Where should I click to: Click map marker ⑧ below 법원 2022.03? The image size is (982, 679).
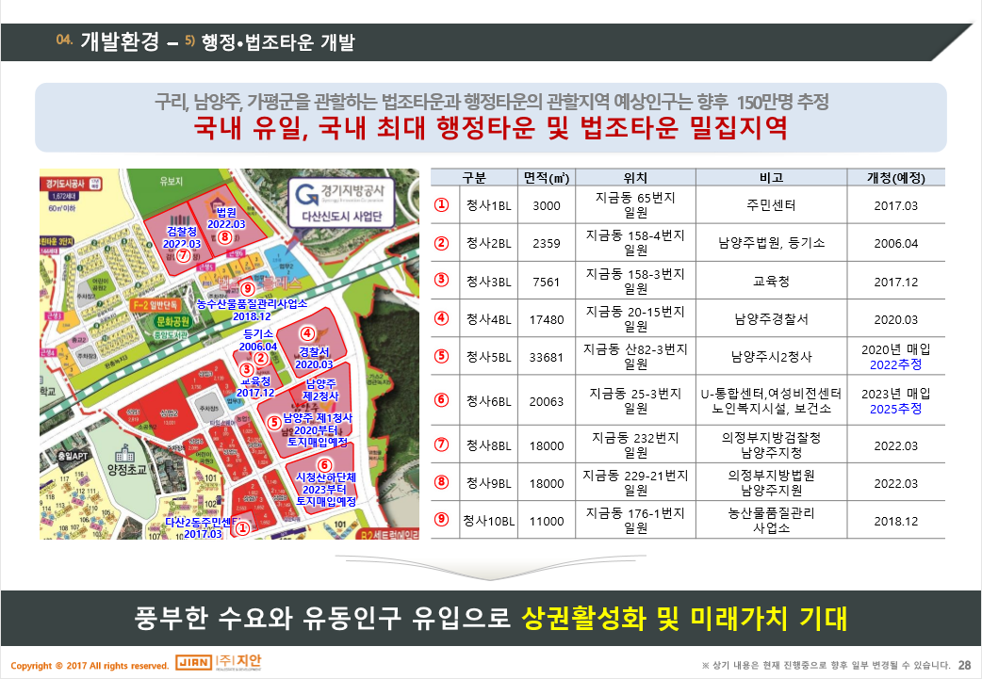224,238
